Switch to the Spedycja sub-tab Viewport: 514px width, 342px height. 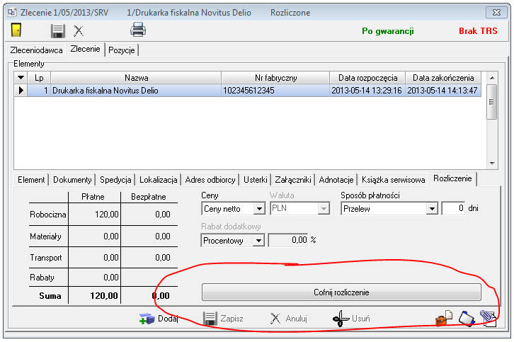pos(115,180)
